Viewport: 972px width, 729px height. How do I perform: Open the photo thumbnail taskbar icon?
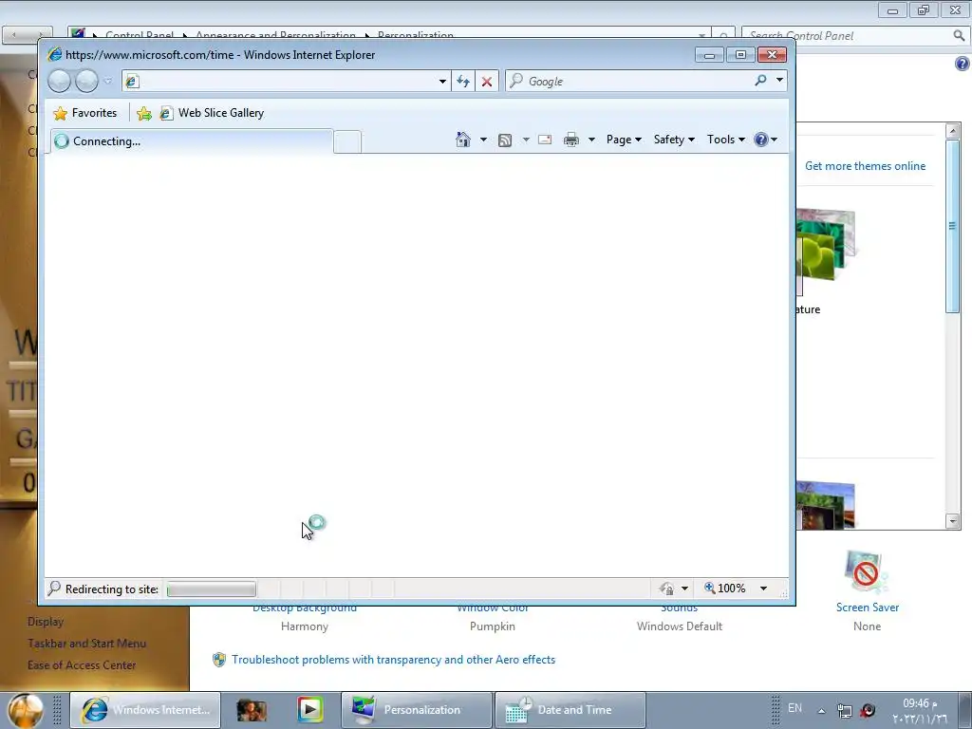coord(252,710)
